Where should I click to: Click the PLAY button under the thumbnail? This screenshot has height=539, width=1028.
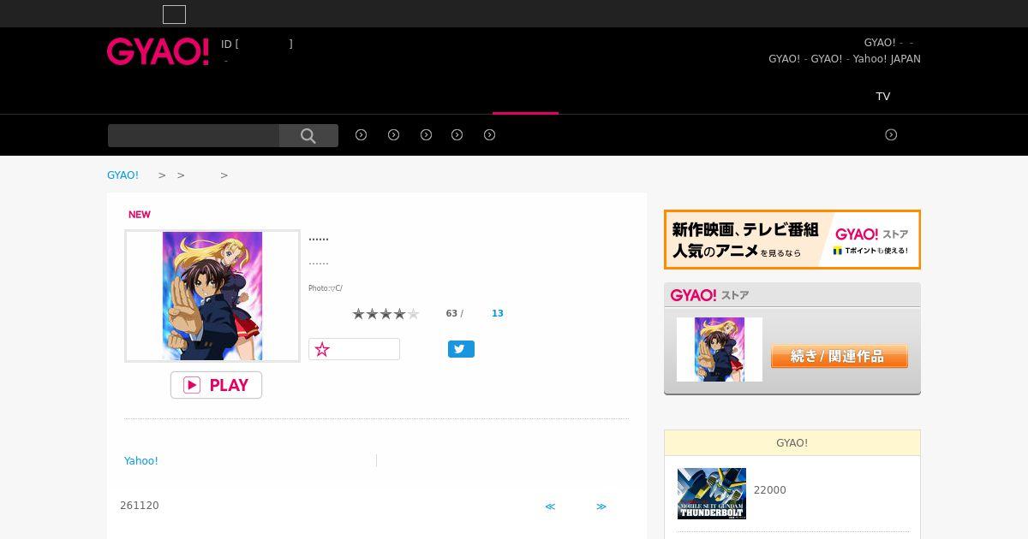216,385
